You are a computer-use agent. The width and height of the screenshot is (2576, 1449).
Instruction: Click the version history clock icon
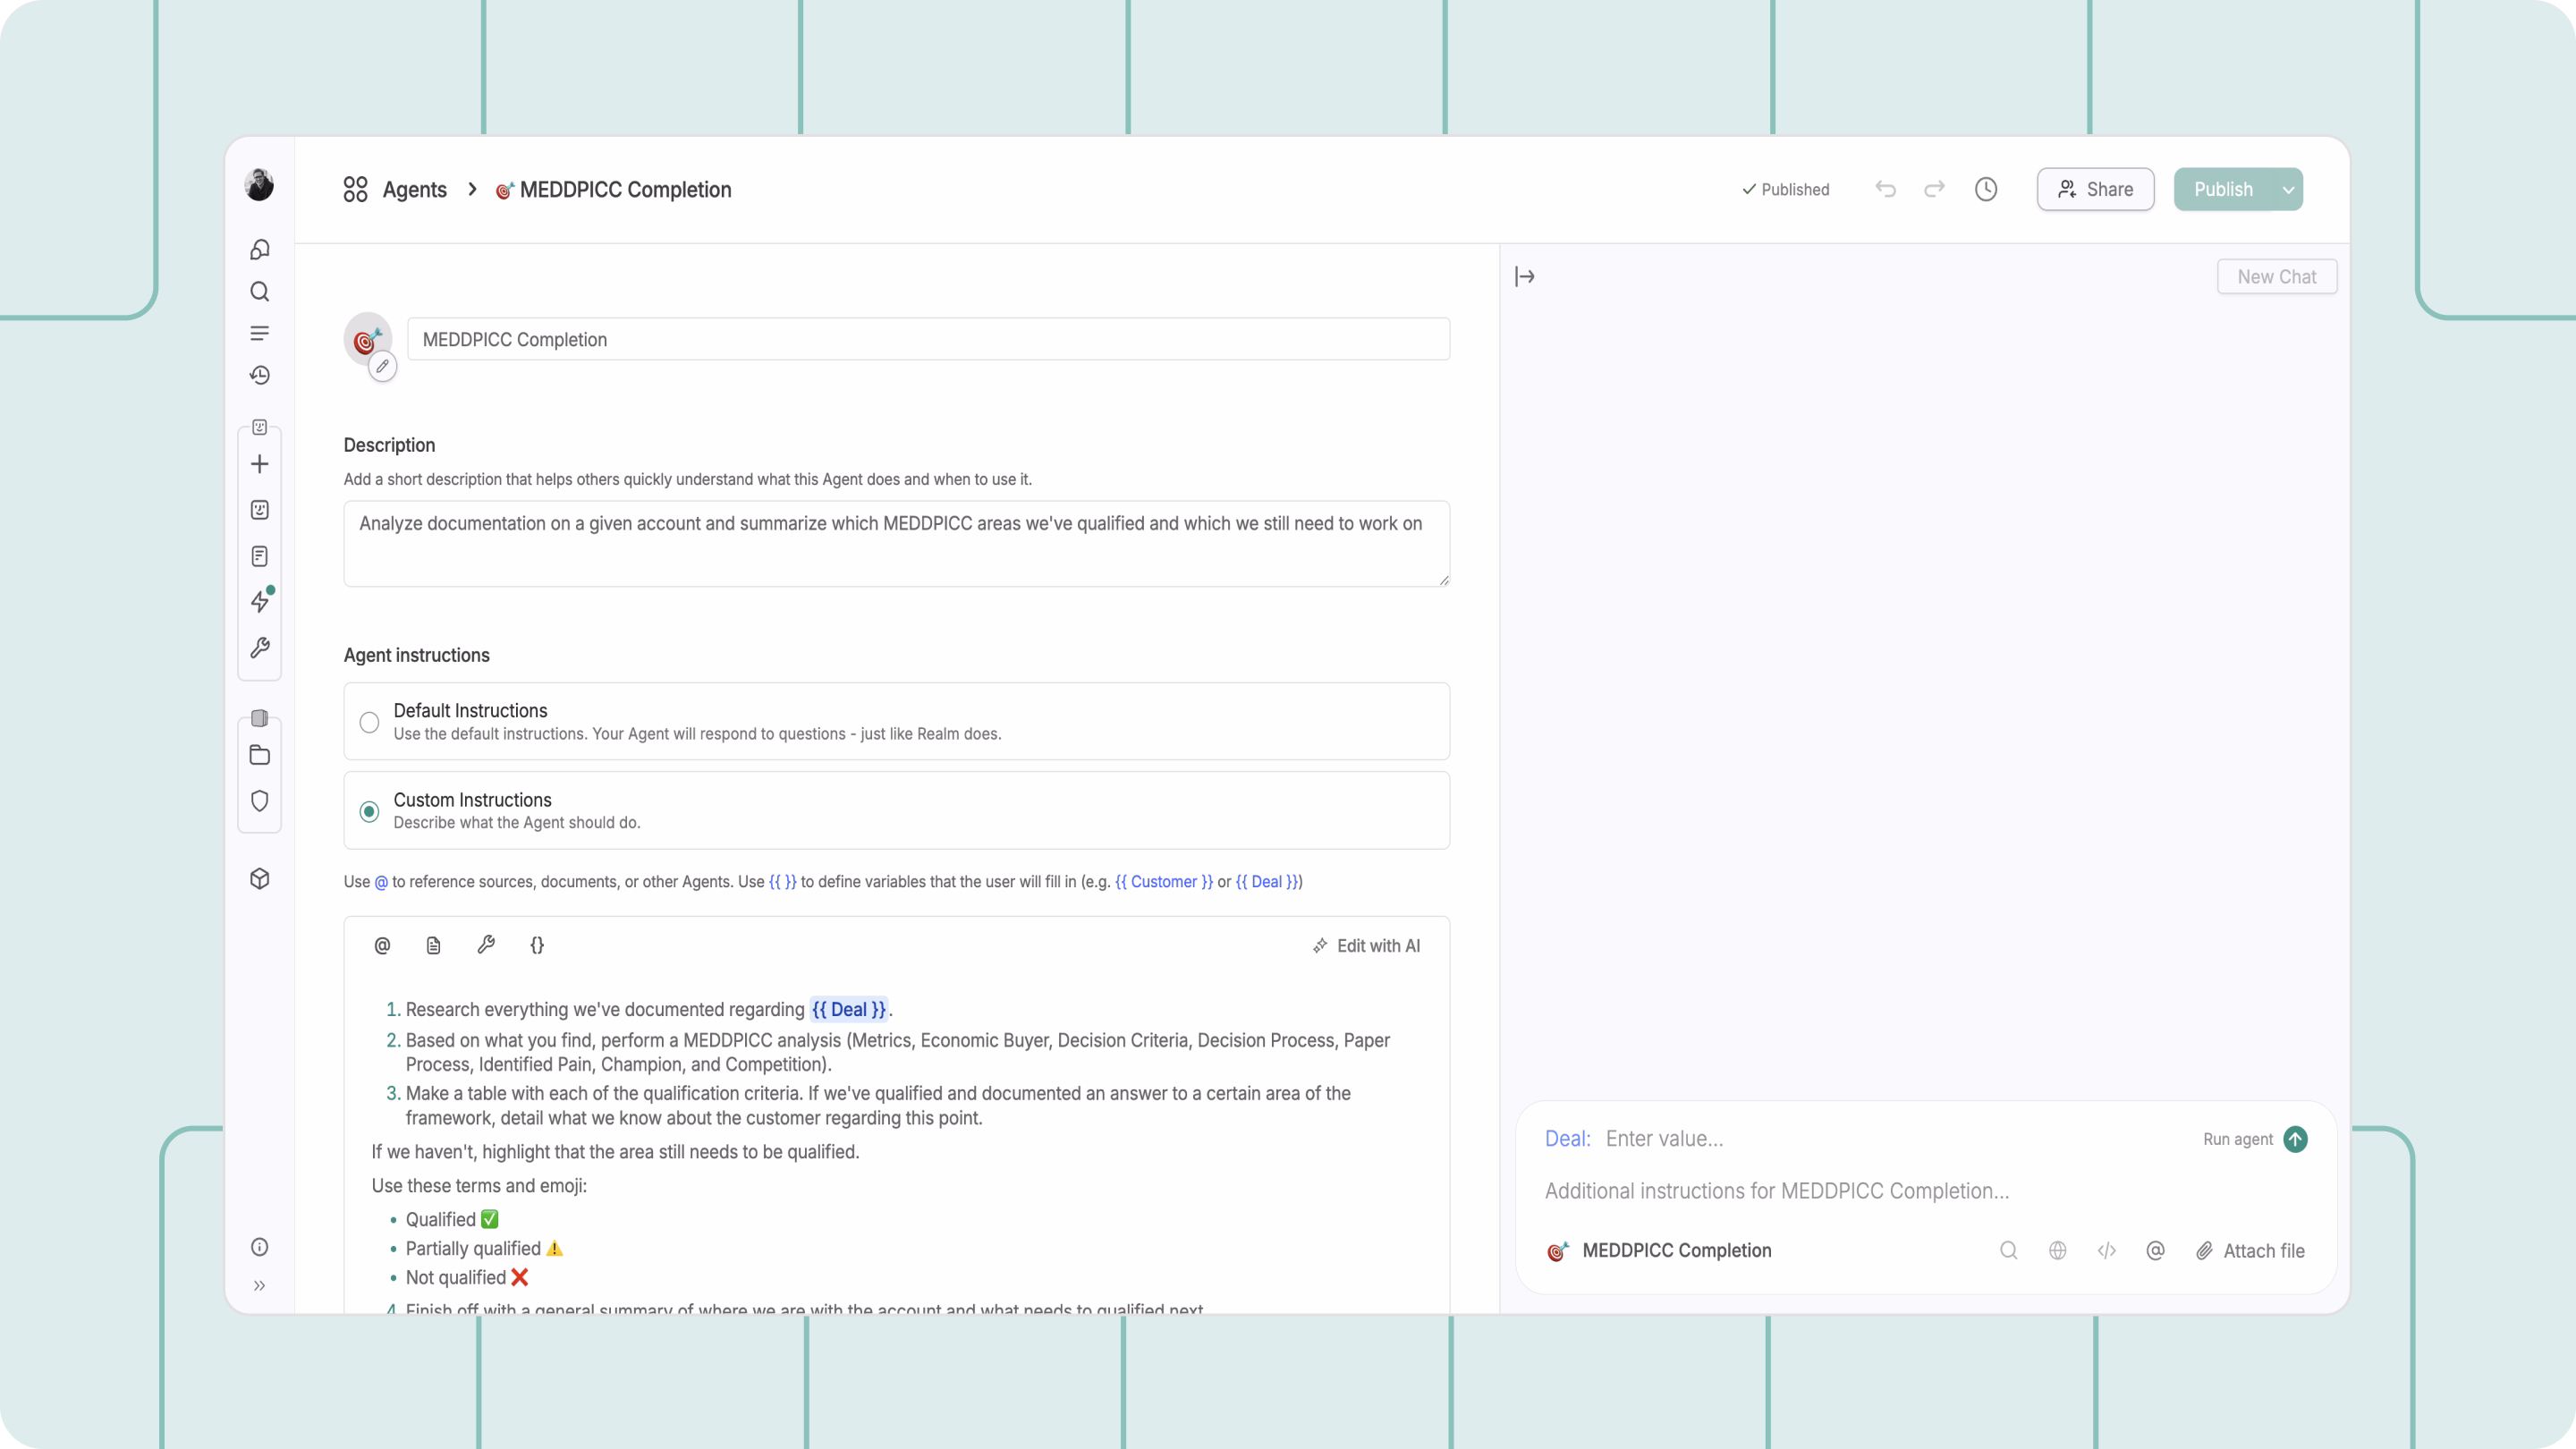(x=1985, y=190)
